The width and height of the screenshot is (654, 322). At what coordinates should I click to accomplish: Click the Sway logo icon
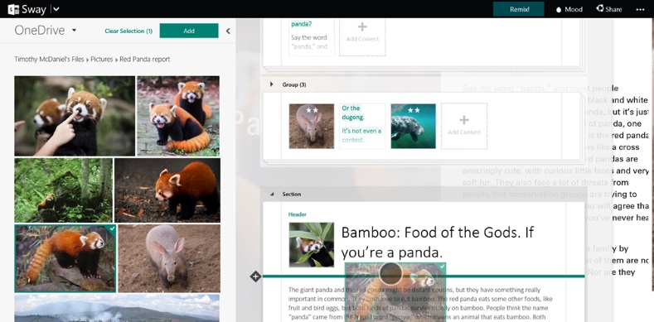pos(14,9)
